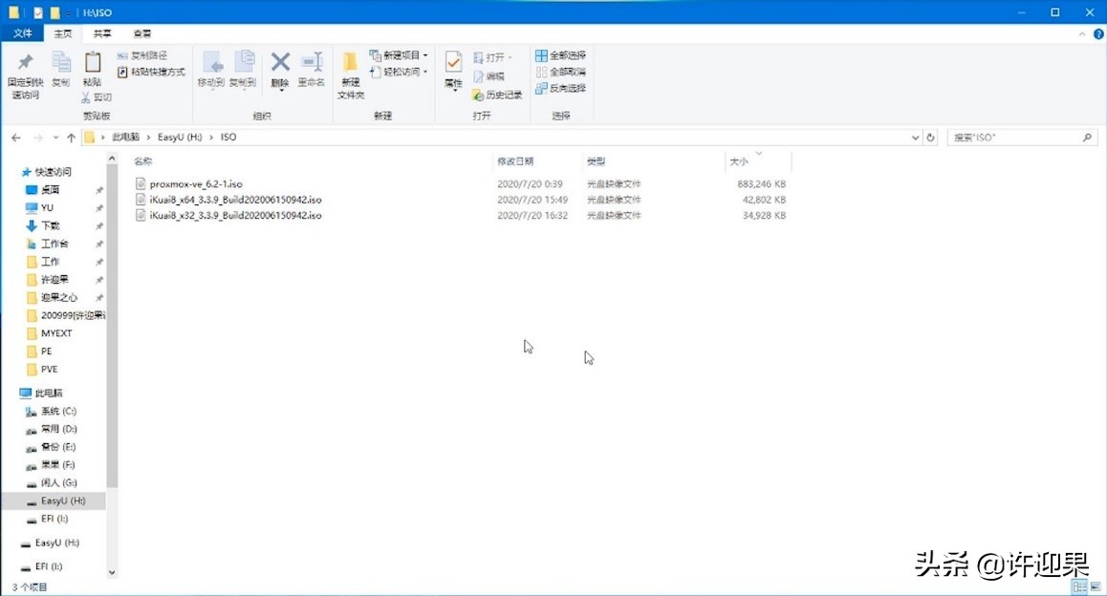Screen dimensions: 1107x596
Task: Open 桌面 (Desktop) in sidebar
Action: pyautogui.click(x=50, y=190)
